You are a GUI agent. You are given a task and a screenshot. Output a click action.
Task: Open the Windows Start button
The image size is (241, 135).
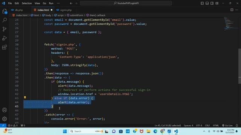tap(65, 131)
